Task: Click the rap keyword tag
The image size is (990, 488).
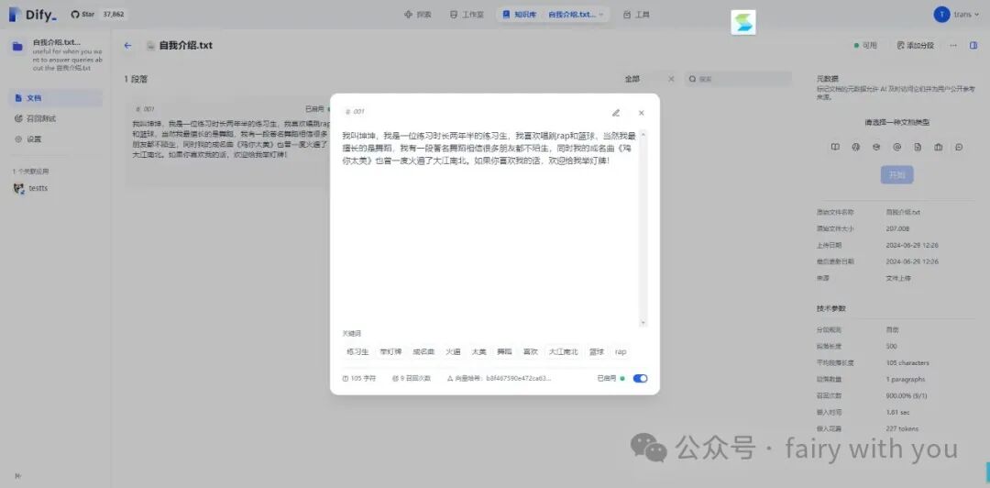Action: [x=621, y=351]
